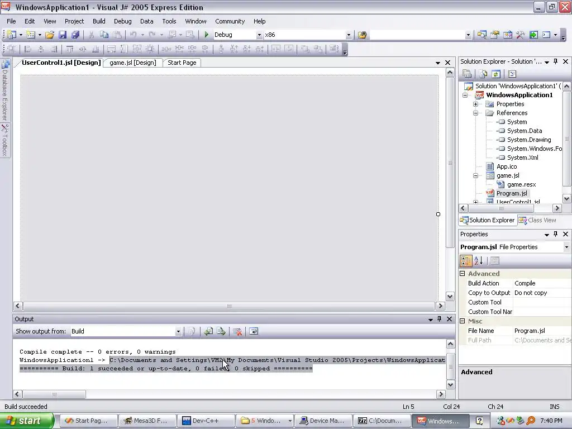Expand the Properties node in Solution Explorer
The width and height of the screenshot is (572, 429).
click(476, 104)
